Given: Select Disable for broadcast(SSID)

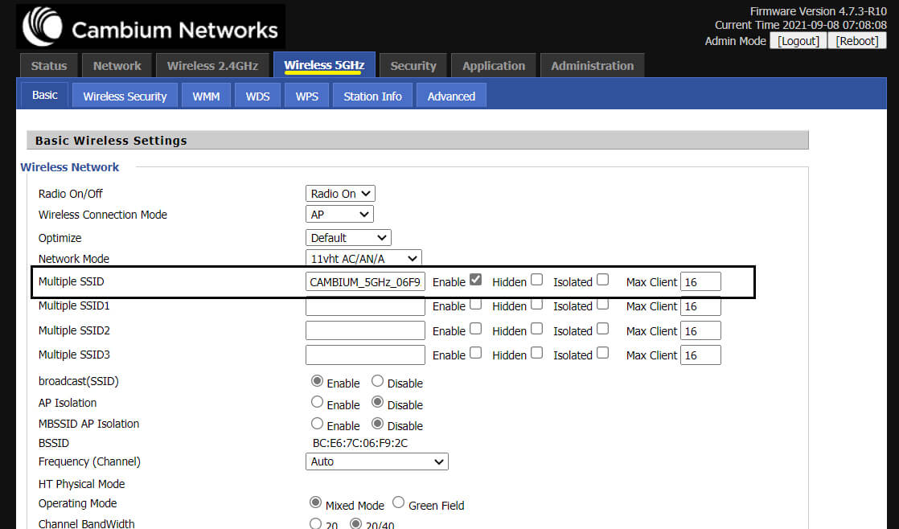Looking at the screenshot, I should pyautogui.click(x=377, y=382).
